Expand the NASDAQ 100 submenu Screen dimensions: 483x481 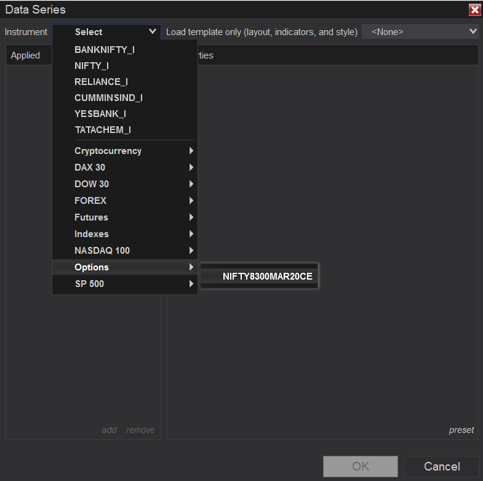[x=125, y=251]
